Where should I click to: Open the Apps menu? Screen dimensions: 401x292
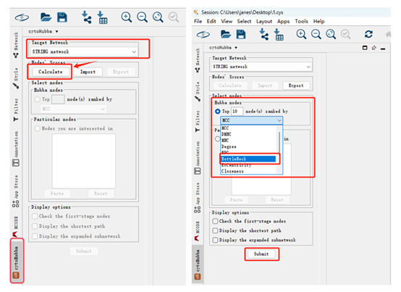point(283,21)
